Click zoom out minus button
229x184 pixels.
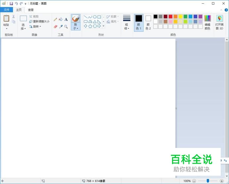click(x=194, y=181)
